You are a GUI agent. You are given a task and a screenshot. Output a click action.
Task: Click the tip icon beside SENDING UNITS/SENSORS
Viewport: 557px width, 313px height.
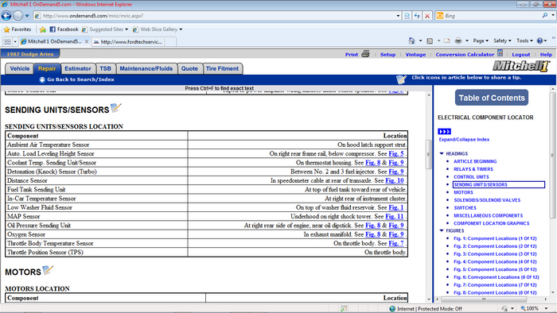116,107
